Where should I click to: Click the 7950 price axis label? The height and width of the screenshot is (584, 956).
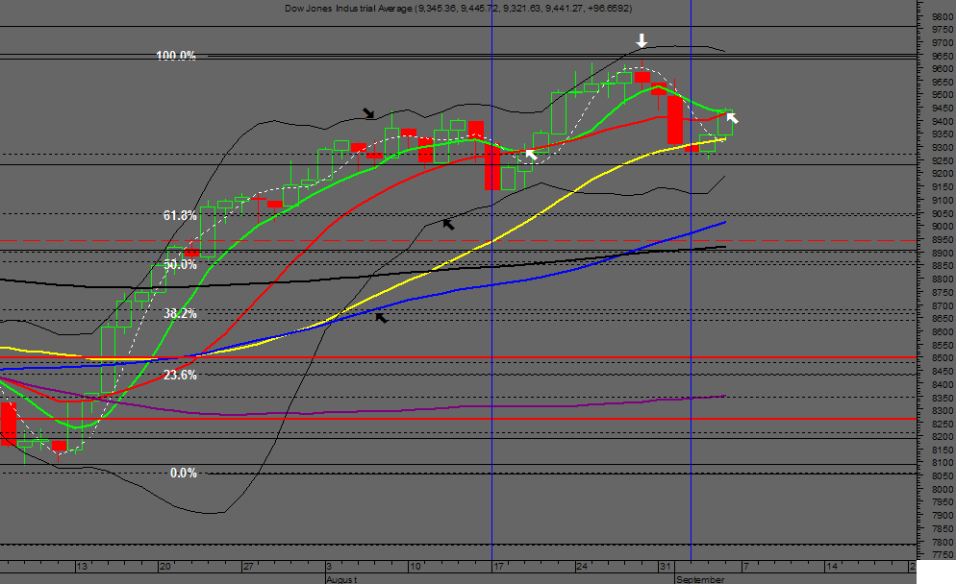click(x=943, y=501)
